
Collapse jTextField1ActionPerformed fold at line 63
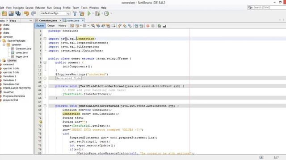(45, 86)
